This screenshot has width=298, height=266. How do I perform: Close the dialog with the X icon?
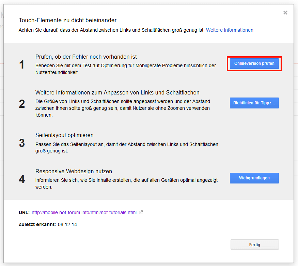285,13
